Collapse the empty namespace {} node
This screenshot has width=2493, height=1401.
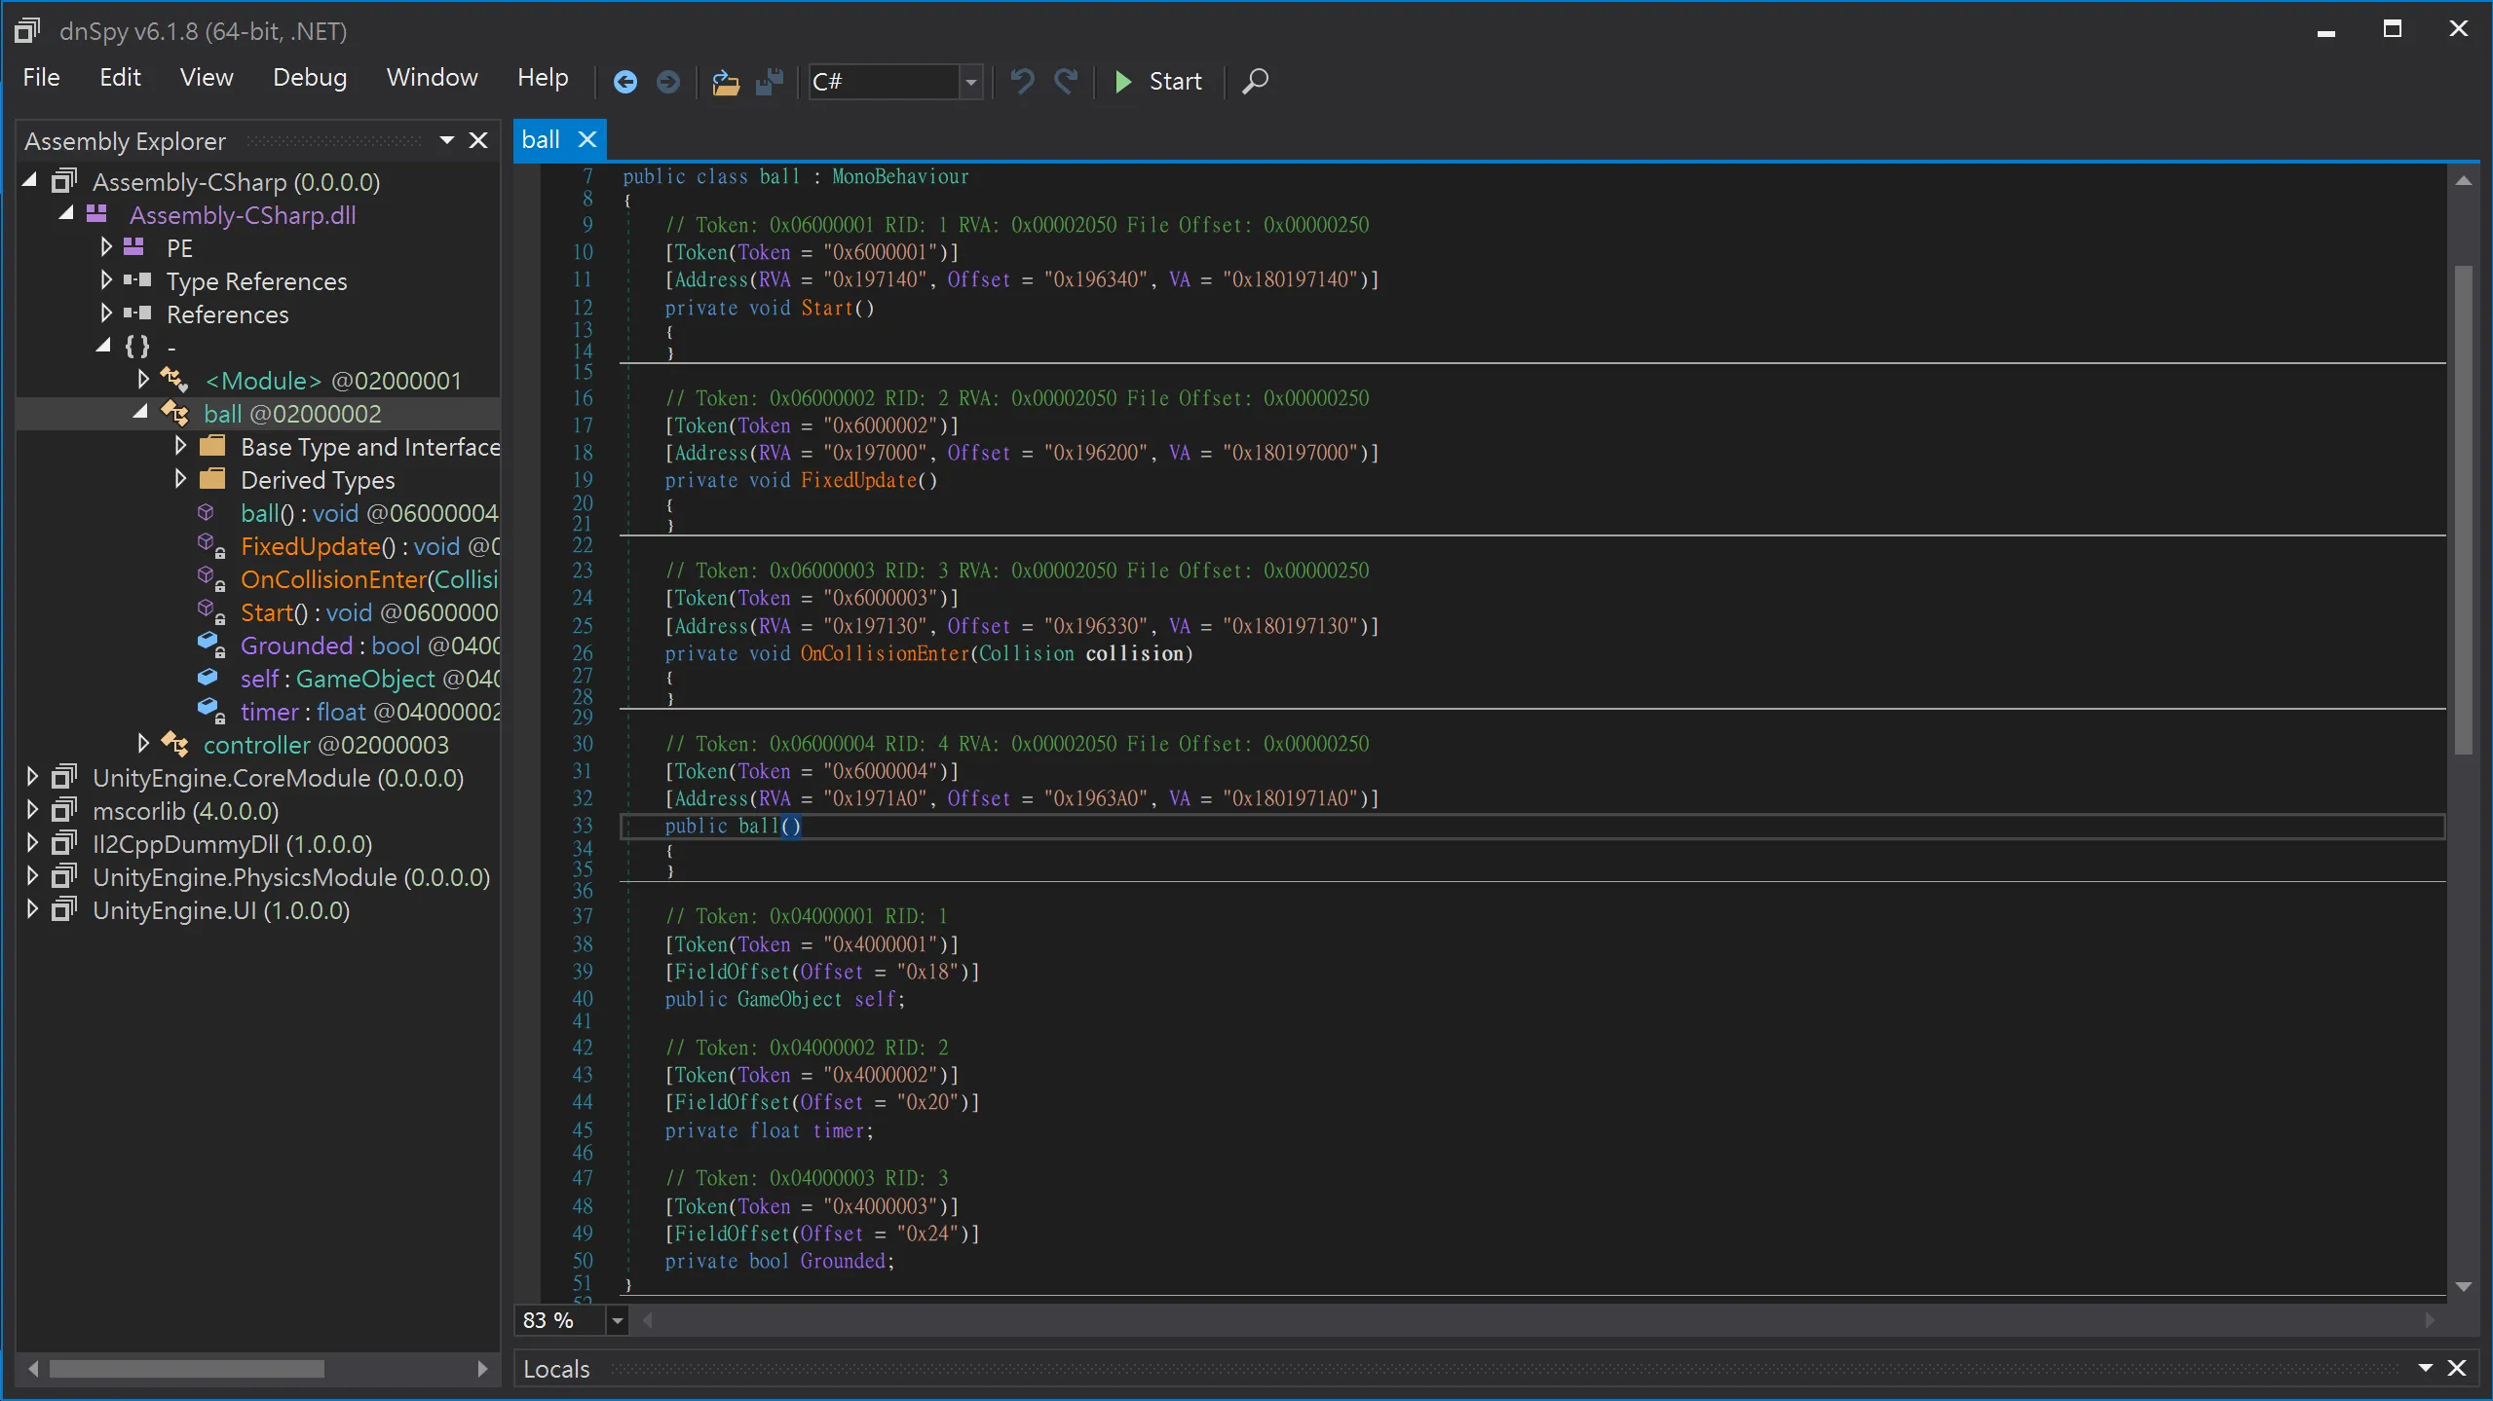coord(103,346)
